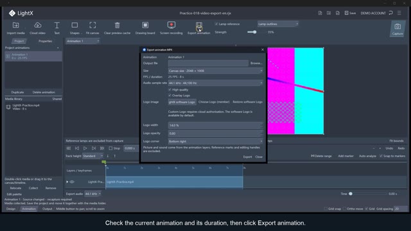
Task: Open Export audio 44.1 kHz dropdown
Action: click(x=92, y=194)
